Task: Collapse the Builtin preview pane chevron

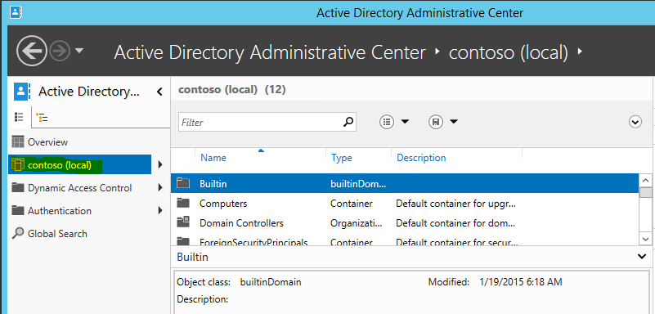Action: click(642, 257)
